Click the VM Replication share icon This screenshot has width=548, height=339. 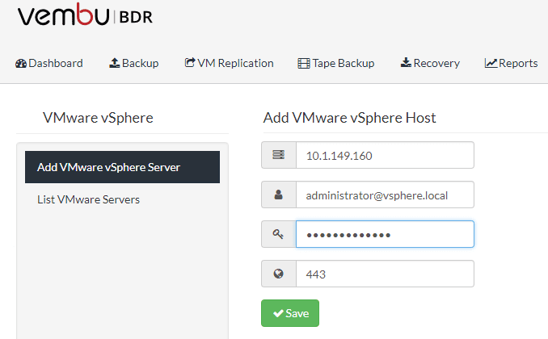190,63
